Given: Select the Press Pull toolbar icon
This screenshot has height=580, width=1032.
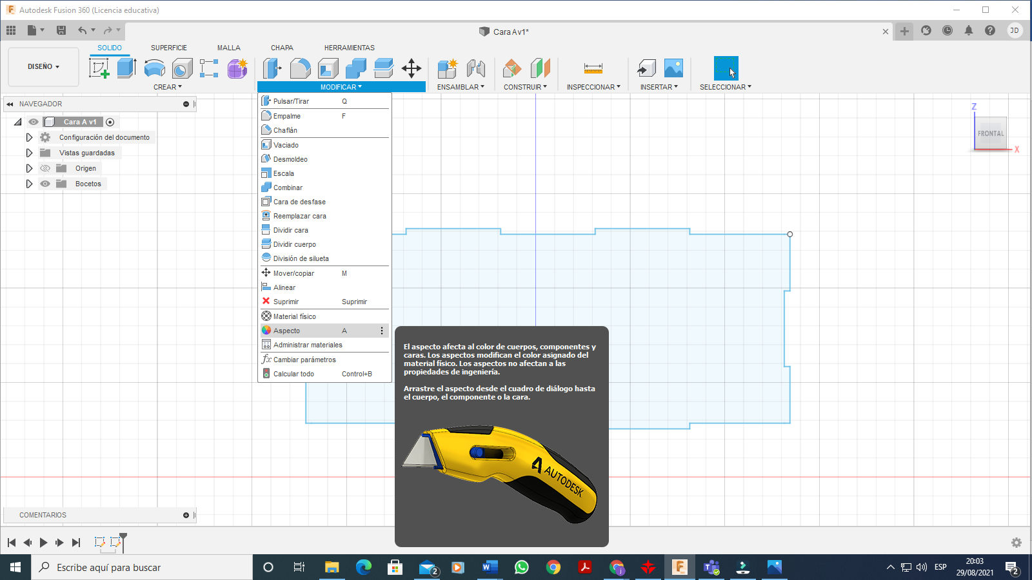Looking at the screenshot, I should 272,68.
